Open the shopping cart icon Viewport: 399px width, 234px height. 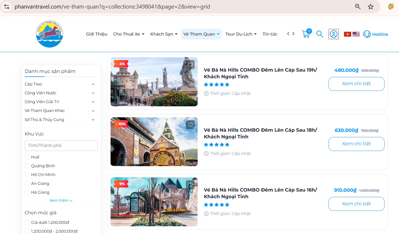point(306,34)
